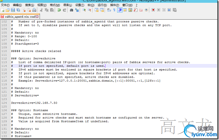Open the 插件(P) menu
Viewport: 219px width, 140px height.
pyautogui.click(x=115, y=5)
